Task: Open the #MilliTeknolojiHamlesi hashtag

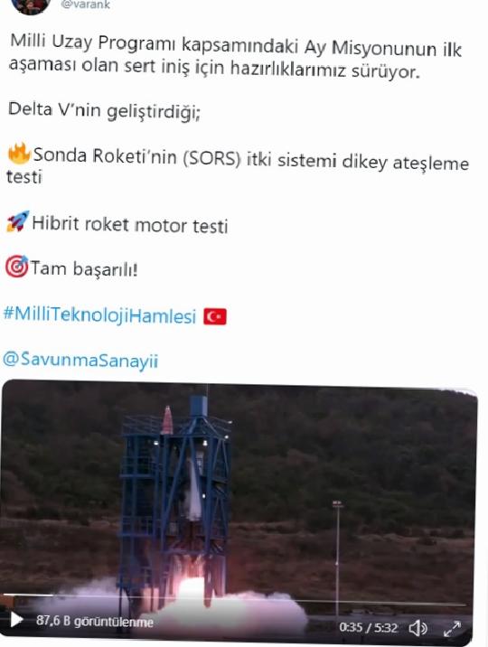Action: pyautogui.click(x=99, y=315)
